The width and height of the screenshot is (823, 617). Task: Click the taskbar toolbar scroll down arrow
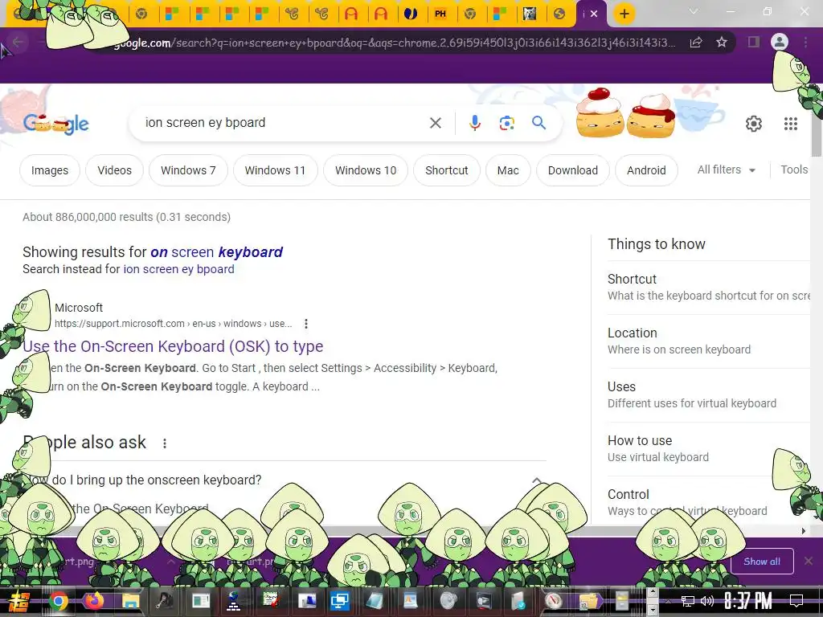click(653, 609)
